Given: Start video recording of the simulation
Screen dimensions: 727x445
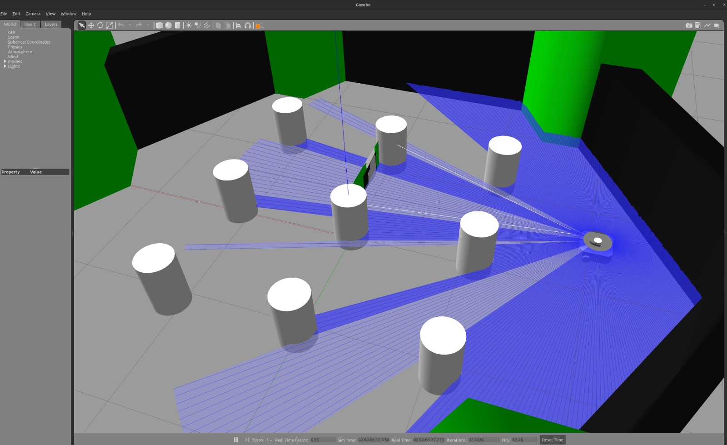Looking at the screenshot, I should (x=718, y=25).
